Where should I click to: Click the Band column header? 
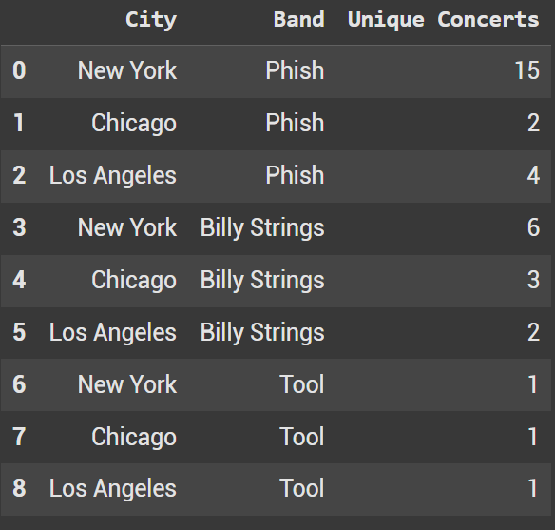[299, 19]
